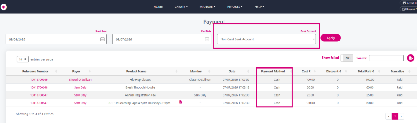This screenshot has height=123, width=417.
Task: Sort by Total Paid € column header
Action: (x=366, y=71)
